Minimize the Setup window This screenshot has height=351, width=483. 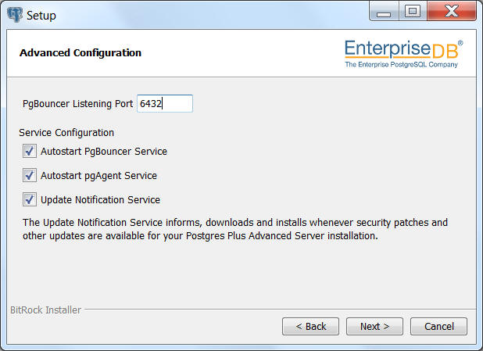(384, 12)
